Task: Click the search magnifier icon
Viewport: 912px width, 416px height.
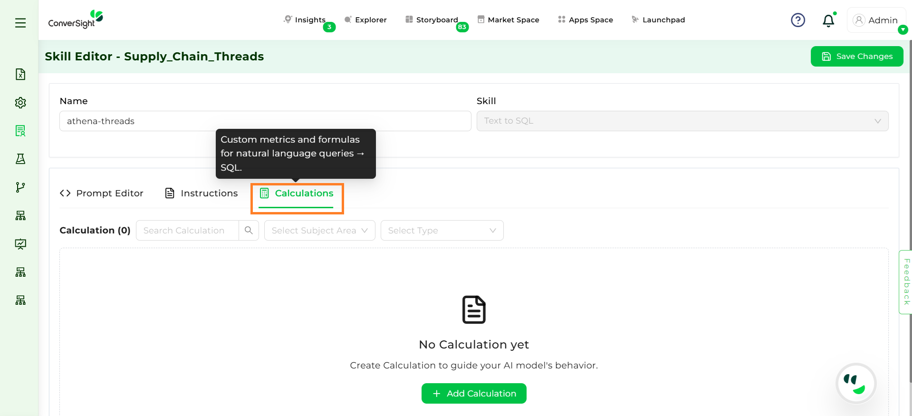Action: click(249, 231)
